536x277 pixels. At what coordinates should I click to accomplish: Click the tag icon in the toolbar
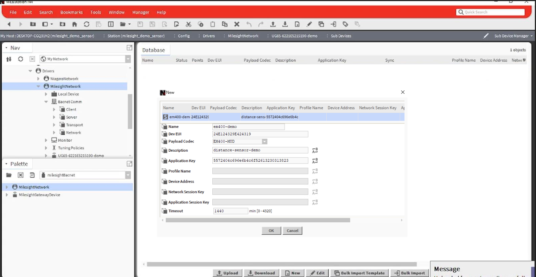[345, 24]
